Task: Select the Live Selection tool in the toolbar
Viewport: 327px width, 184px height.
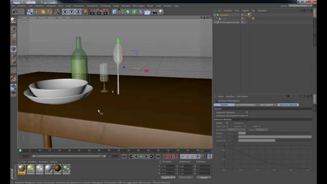Action: click(30, 12)
